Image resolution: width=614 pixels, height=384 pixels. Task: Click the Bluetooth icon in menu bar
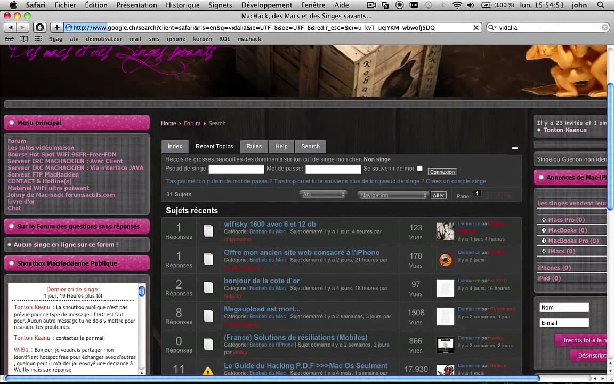point(443,5)
